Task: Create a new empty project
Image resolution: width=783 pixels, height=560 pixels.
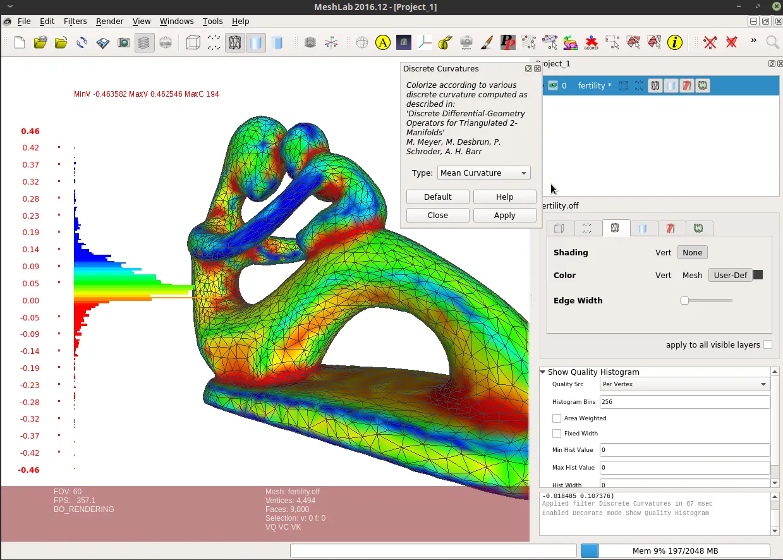Action: pyautogui.click(x=20, y=42)
